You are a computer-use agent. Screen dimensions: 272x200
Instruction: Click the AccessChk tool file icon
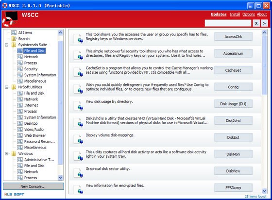click(78, 38)
